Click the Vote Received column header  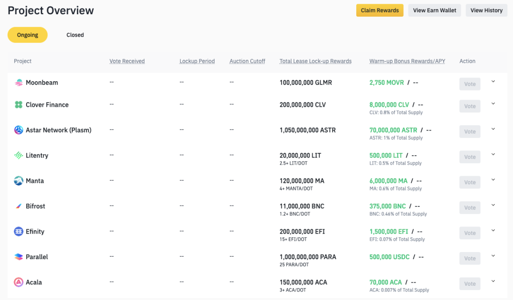pos(127,61)
